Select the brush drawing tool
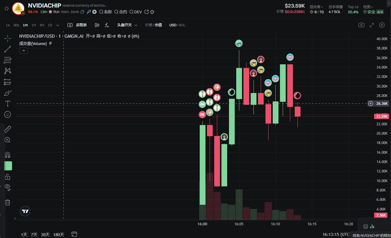Viewport: 391px width, 238px height. (7, 93)
